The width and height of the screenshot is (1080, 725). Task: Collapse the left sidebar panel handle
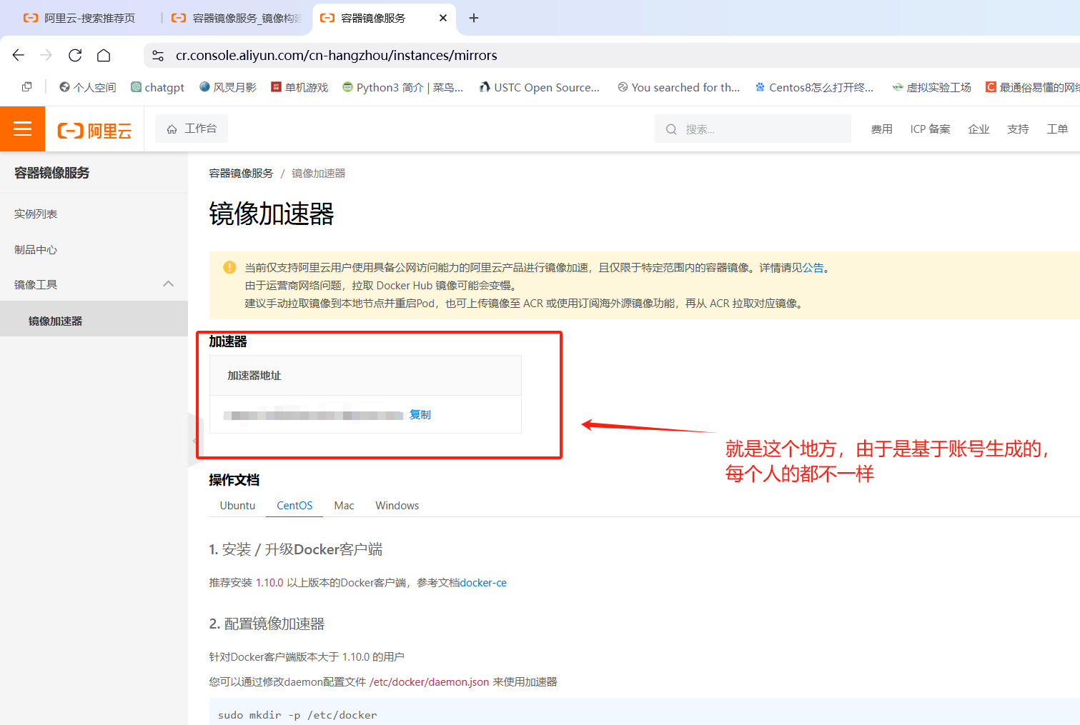(195, 440)
